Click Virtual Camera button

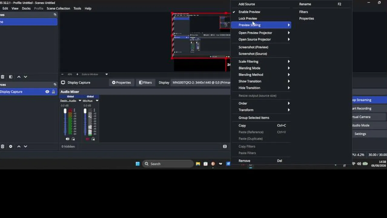click(369, 117)
